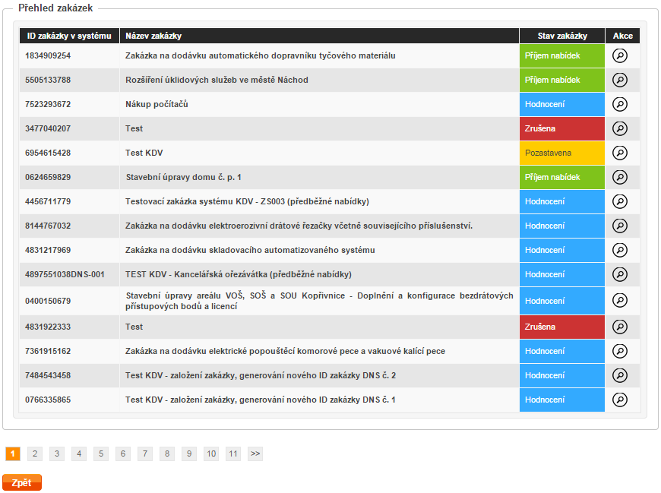Viewport: 661px width, 493px height.
Task: Click order ID 1834909254
Action: tap(48, 55)
